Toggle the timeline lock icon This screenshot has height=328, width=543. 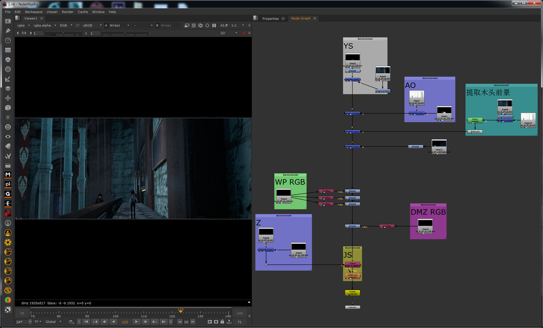click(223, 322)
